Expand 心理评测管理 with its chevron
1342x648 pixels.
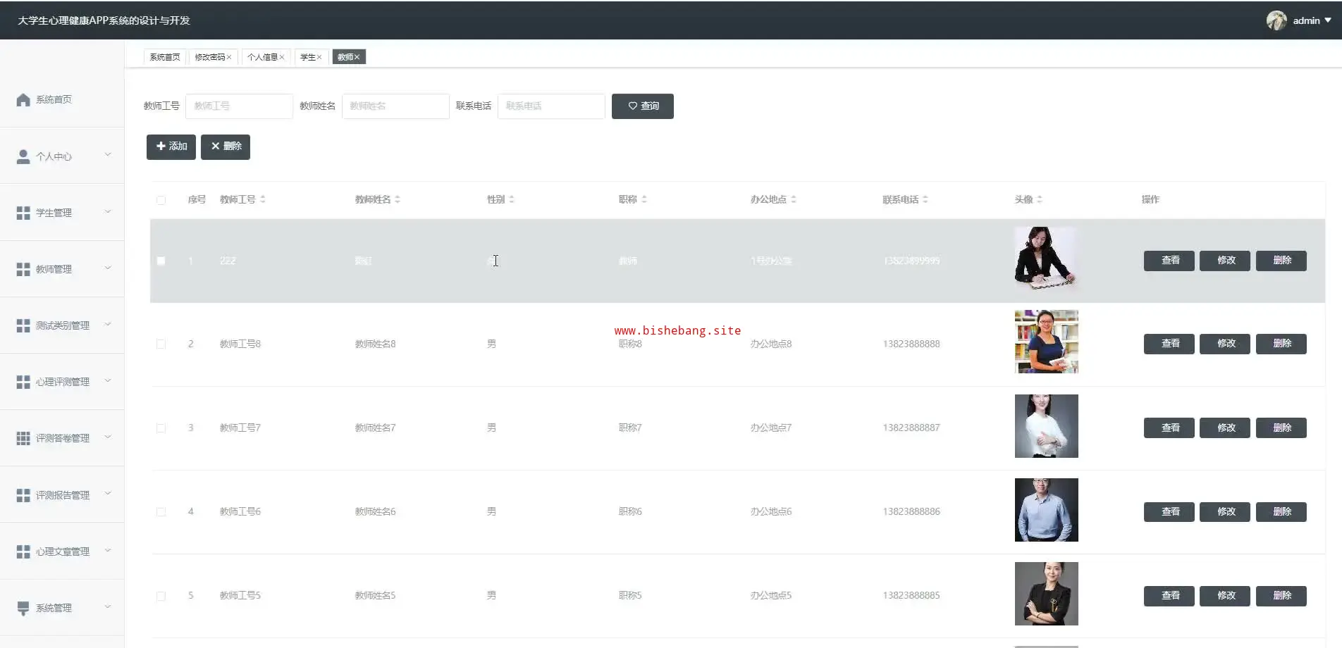click(108, 380)
